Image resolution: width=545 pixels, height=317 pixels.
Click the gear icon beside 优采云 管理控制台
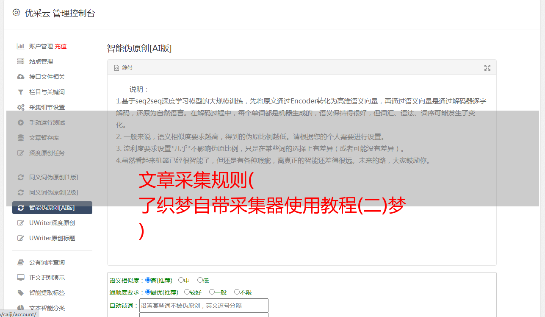tap(16, 13)
